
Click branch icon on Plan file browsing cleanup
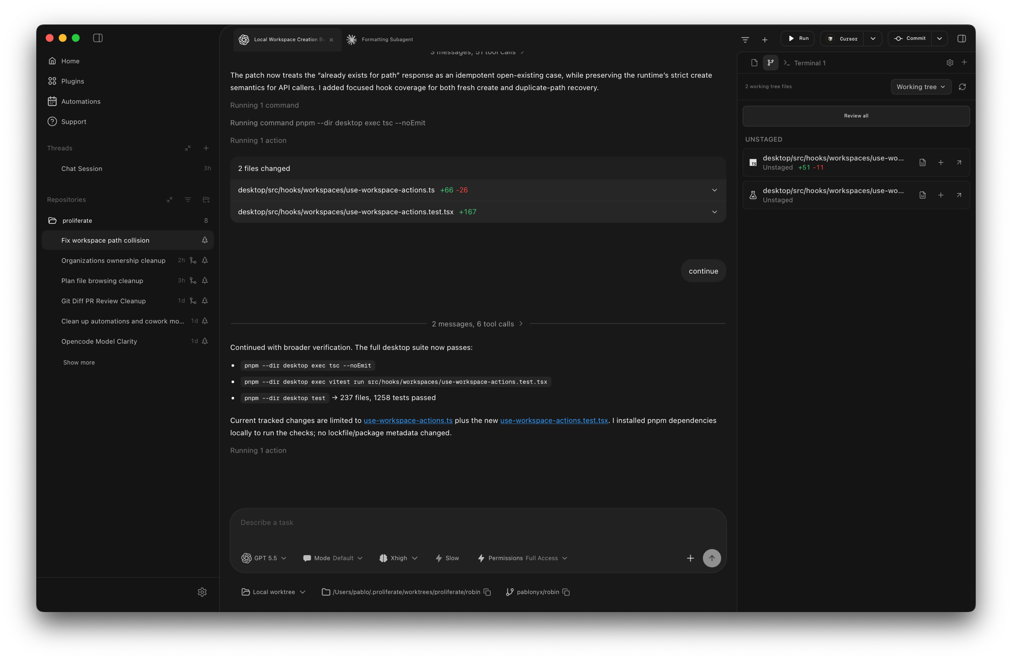(x=193, y=281)
